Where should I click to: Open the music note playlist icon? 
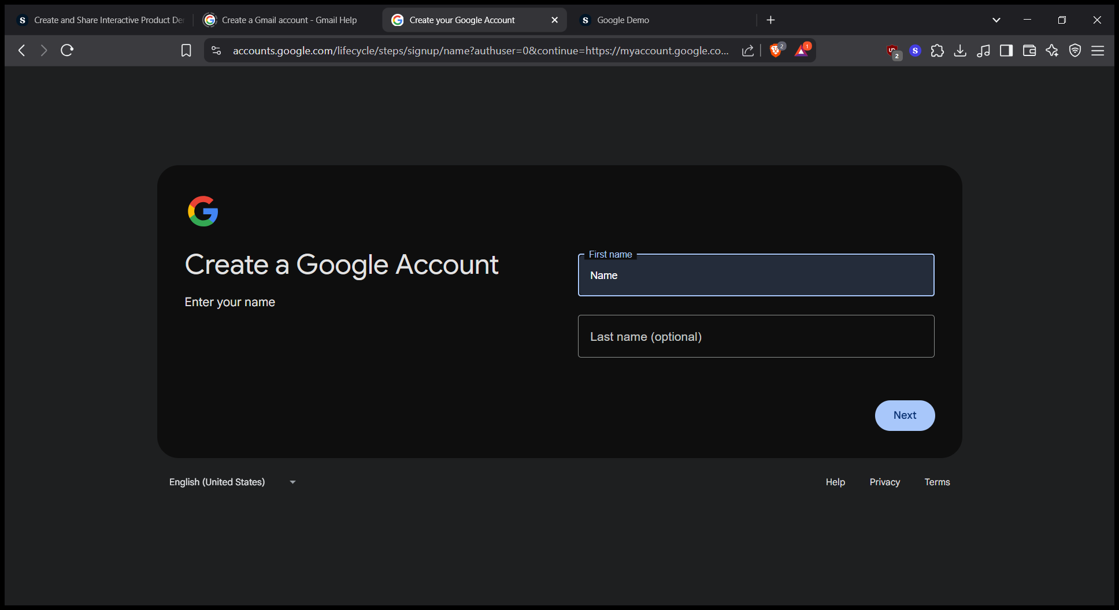pyautogui.click(x=983, y=51)
